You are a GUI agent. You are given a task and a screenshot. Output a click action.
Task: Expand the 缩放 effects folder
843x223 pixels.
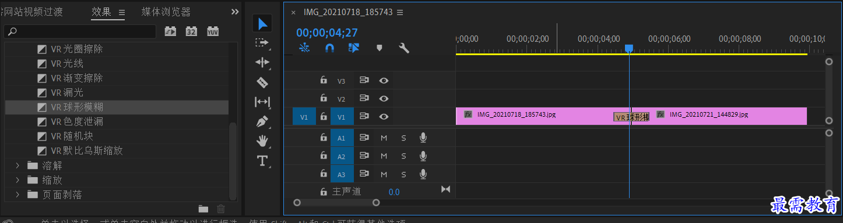(x=17, y=180)
